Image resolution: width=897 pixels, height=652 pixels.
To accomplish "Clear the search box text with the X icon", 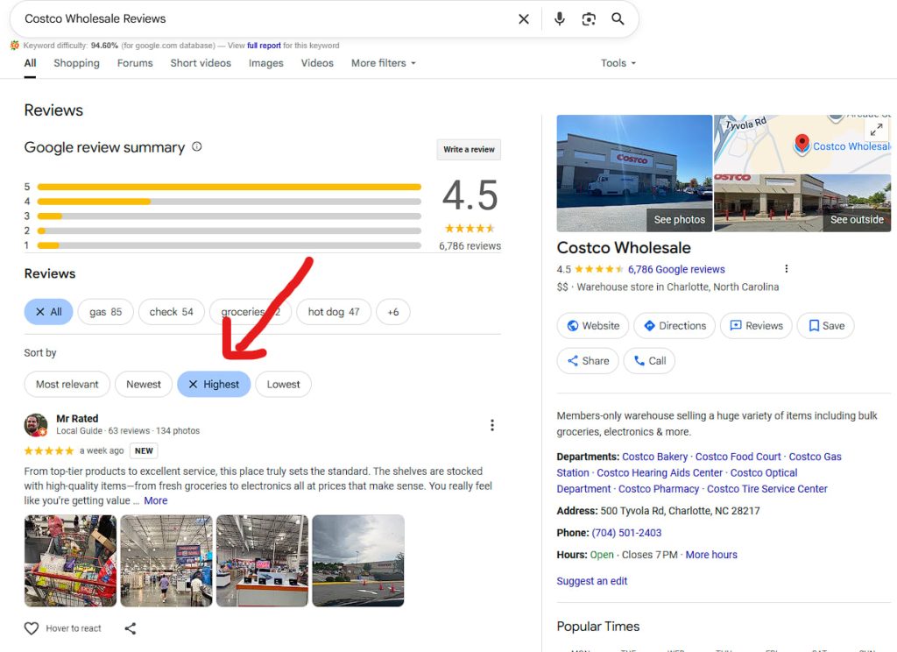I will point(524,19).
